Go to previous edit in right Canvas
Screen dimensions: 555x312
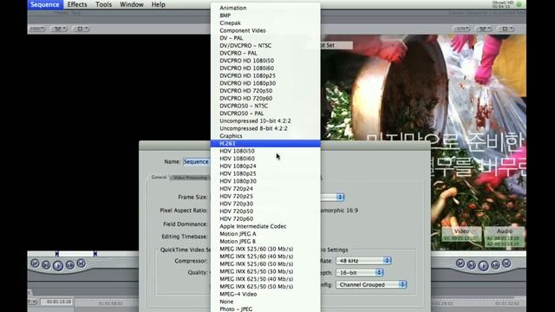coord(460,263)
